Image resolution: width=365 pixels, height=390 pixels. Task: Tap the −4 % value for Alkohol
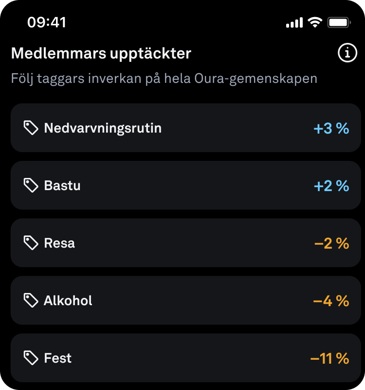click(331, 301)
